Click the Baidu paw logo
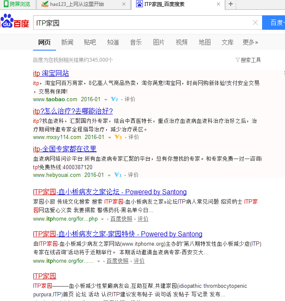Image resolution: width=285 pixels, height=301 pixels. click(14, 21)
